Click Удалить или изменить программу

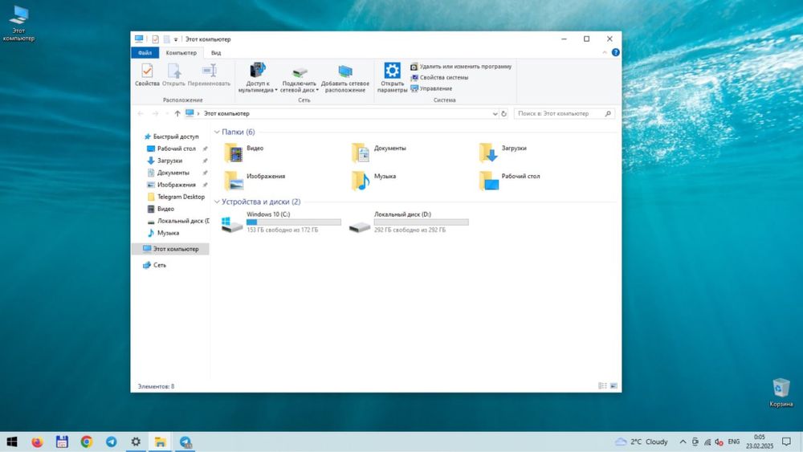461,67
